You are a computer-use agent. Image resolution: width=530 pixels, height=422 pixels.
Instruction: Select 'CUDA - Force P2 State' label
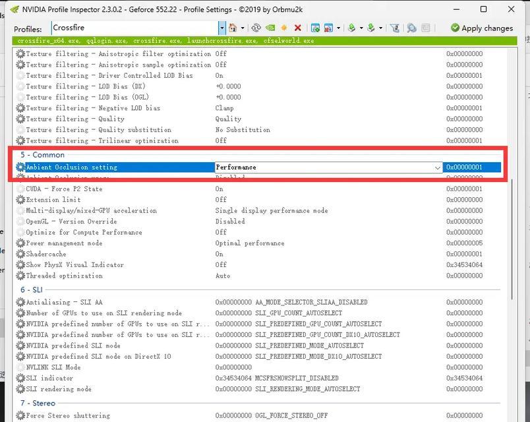coord(64,189)
